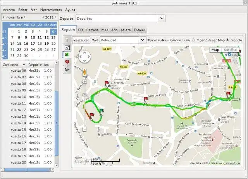Go to previous month arrow
This screenshot has height=179, width=248.
point(4,17)
